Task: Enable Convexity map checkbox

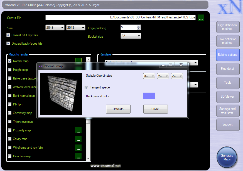Action: coord(10,113)
